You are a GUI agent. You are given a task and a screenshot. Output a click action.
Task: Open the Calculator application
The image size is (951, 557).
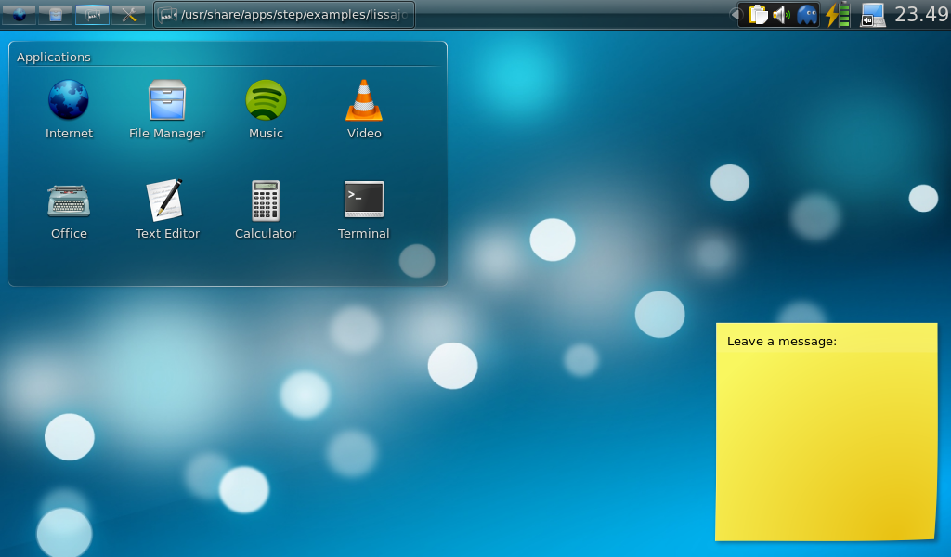click(266, 200)
